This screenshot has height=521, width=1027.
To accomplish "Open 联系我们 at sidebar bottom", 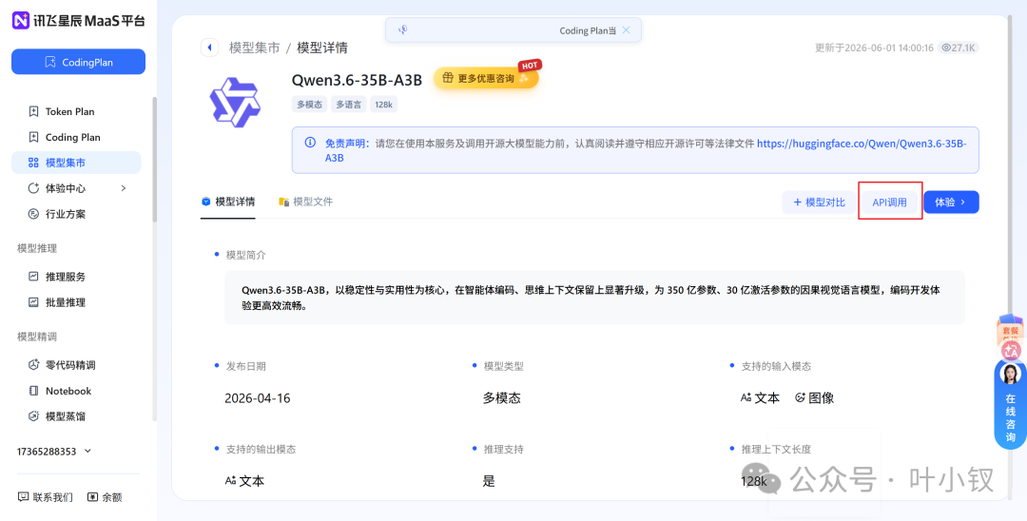I will (46, 497).
